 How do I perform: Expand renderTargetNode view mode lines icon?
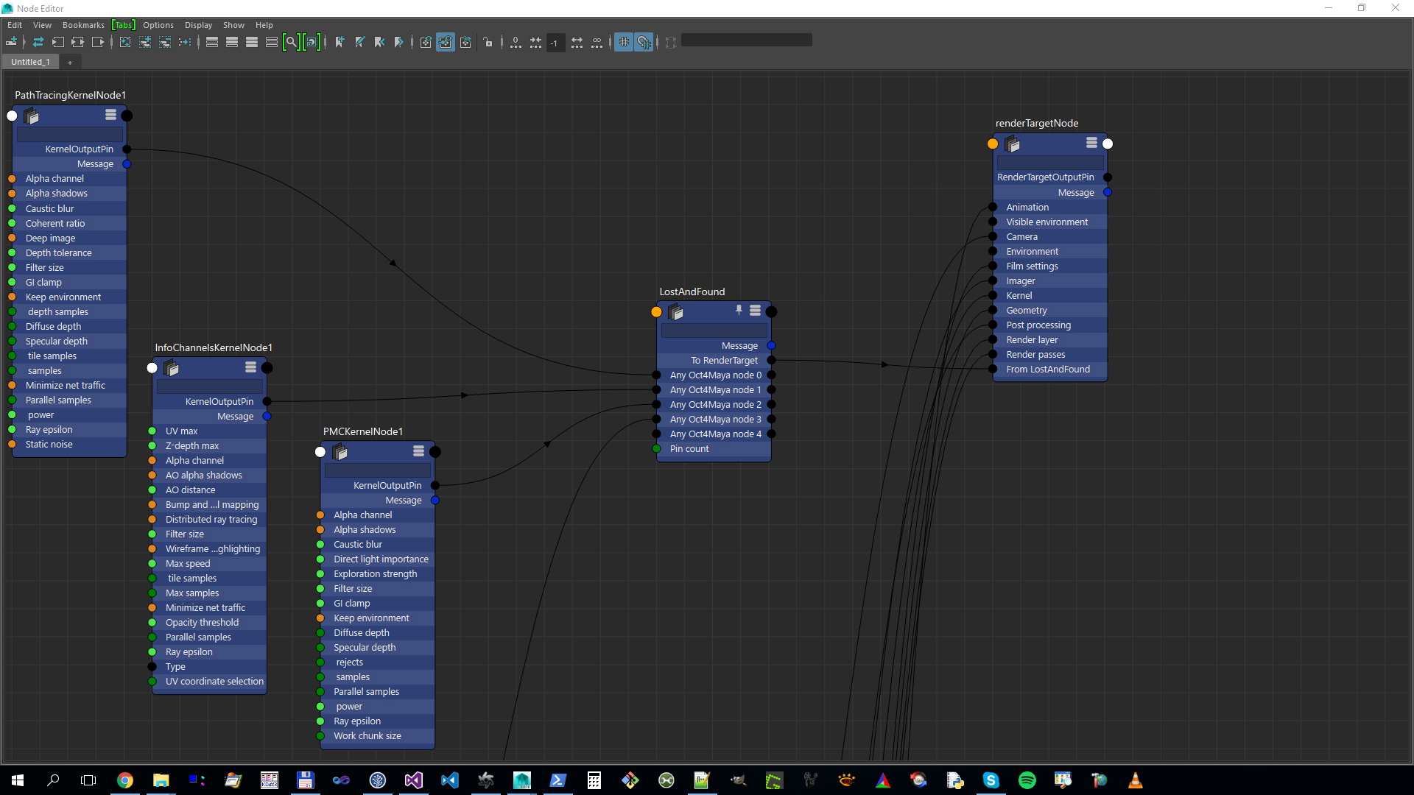tap(1091, 142)
